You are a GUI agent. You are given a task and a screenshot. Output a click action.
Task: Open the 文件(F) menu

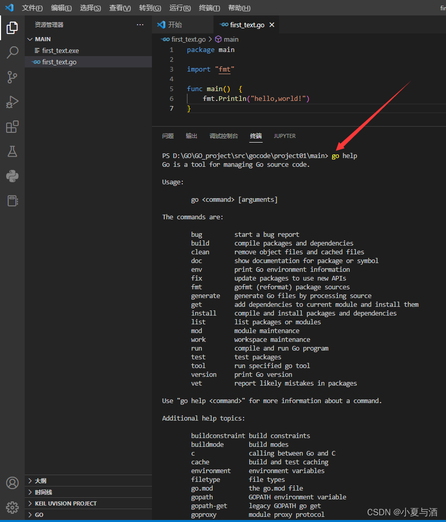pyautogui.click(x=32, y=8)
